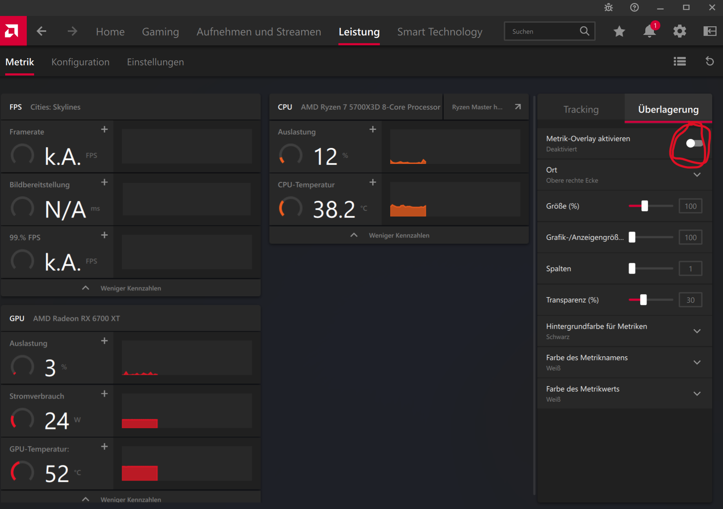Click the Transparenz value field 30
Viewport: 723px width, 509px height.
(690, 300)
